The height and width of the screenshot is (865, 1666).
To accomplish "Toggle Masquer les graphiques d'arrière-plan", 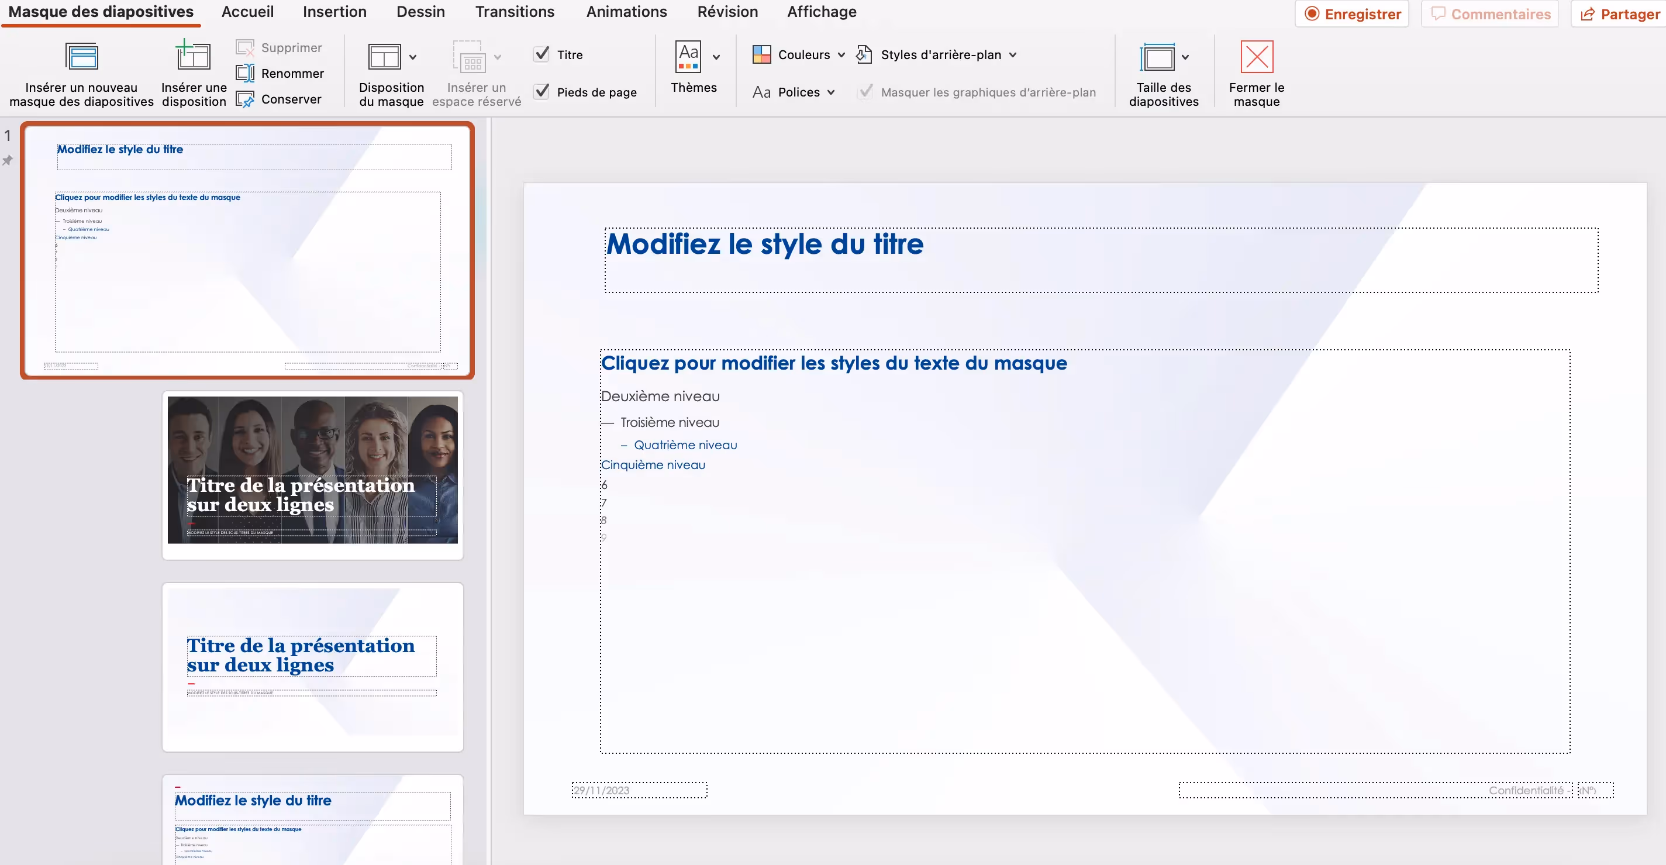I will tap(865, 92).
